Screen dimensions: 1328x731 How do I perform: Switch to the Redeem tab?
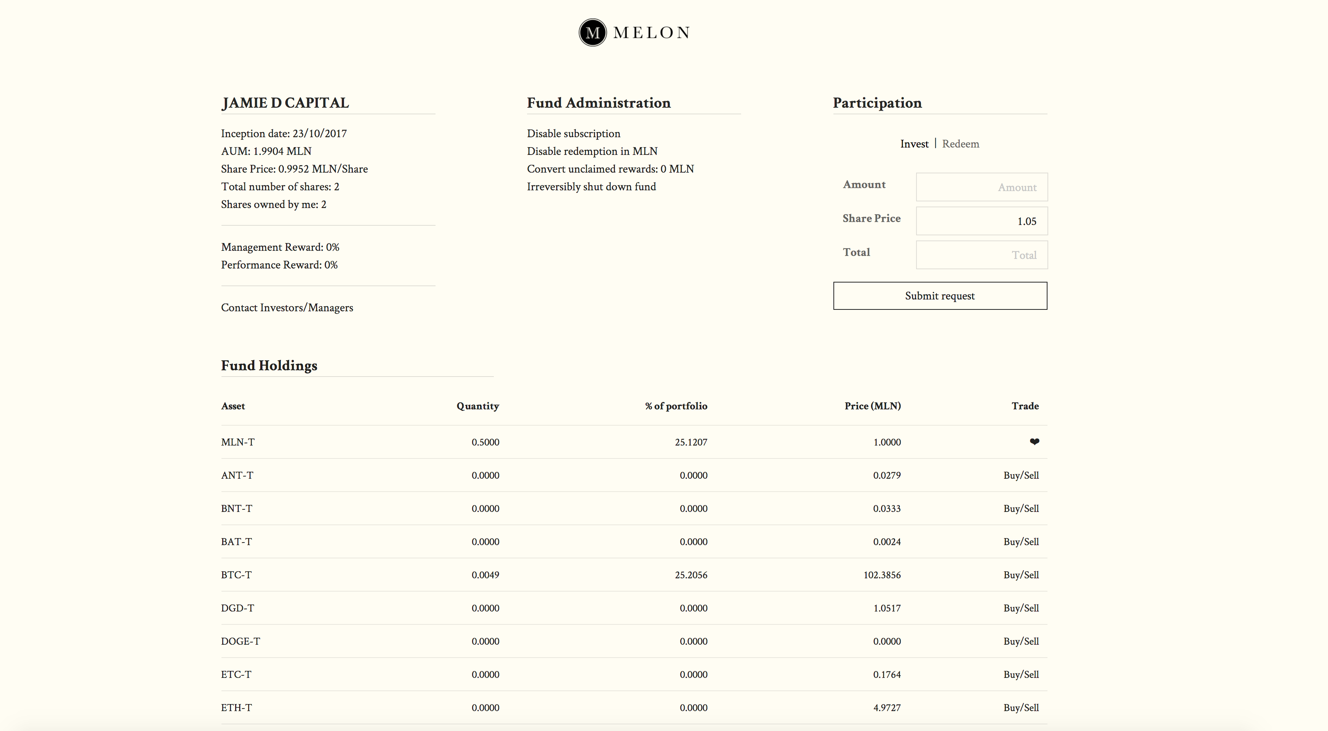click(960, 144)
